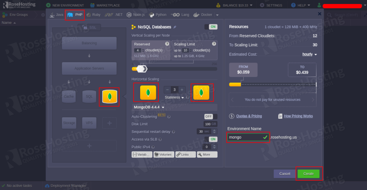Screen dimensions: 367x190
Task: Toggle Auto-Clustering OFF switch
Action: (211, 116)
